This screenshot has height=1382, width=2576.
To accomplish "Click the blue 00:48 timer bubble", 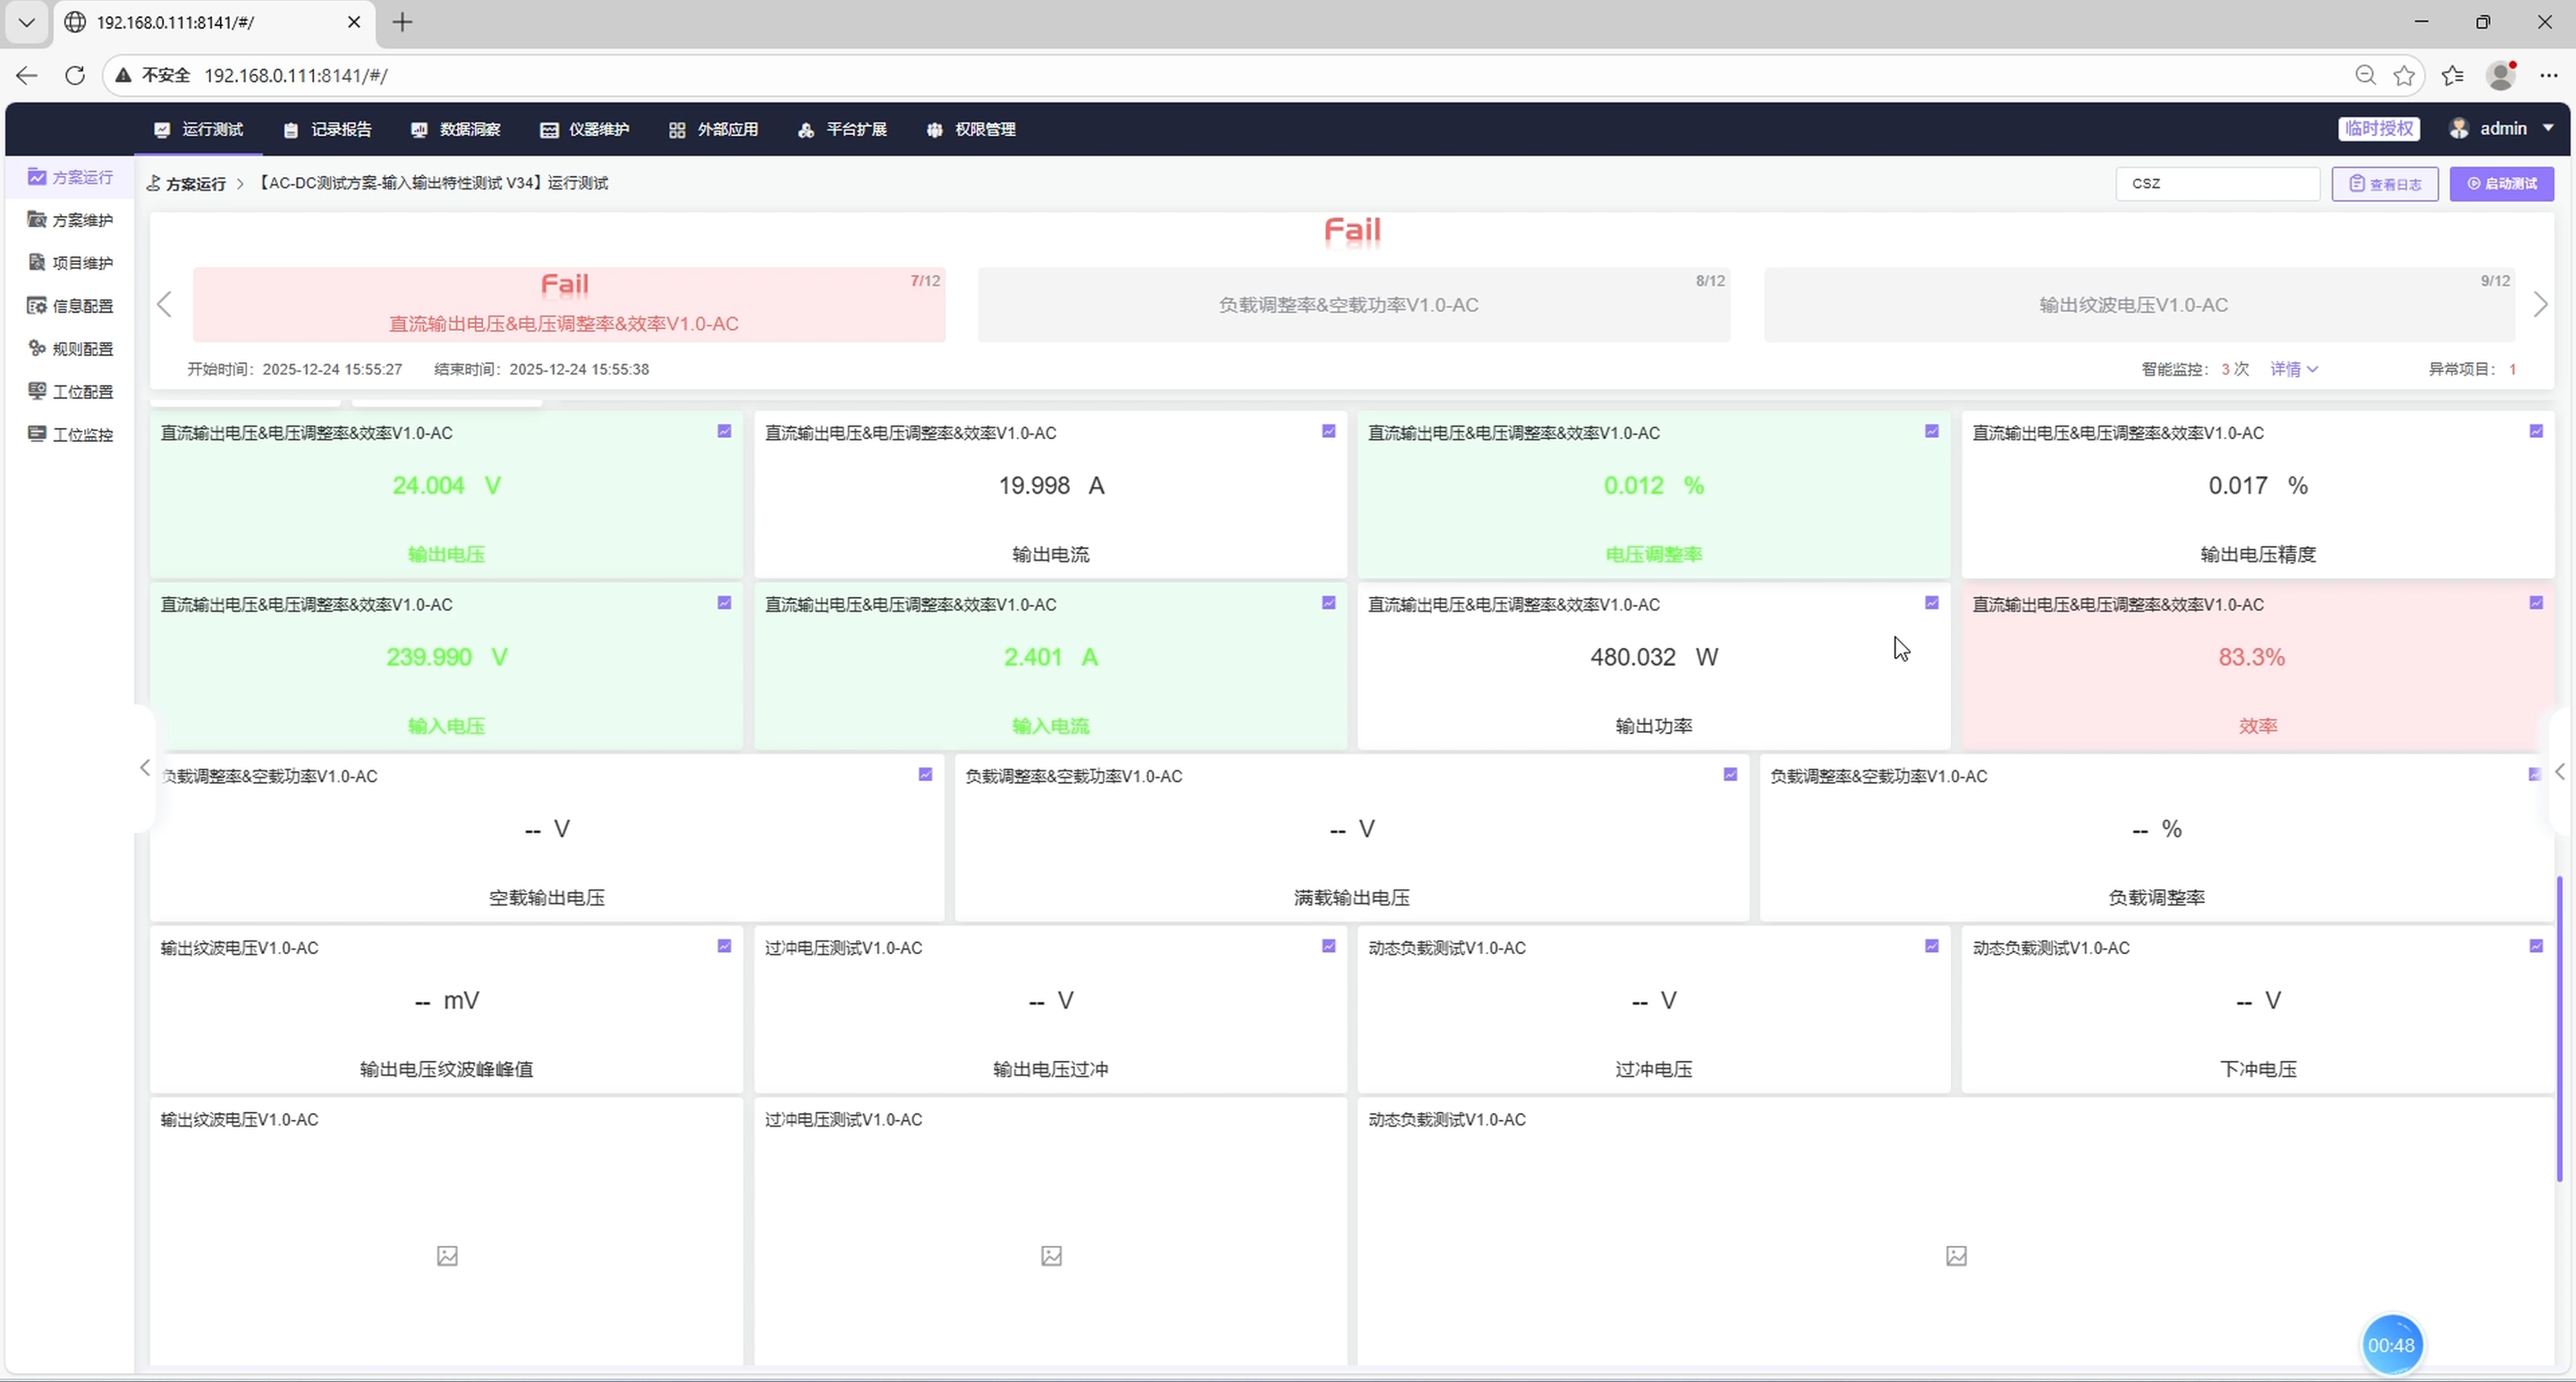I will click(x=2390, y=1345).
